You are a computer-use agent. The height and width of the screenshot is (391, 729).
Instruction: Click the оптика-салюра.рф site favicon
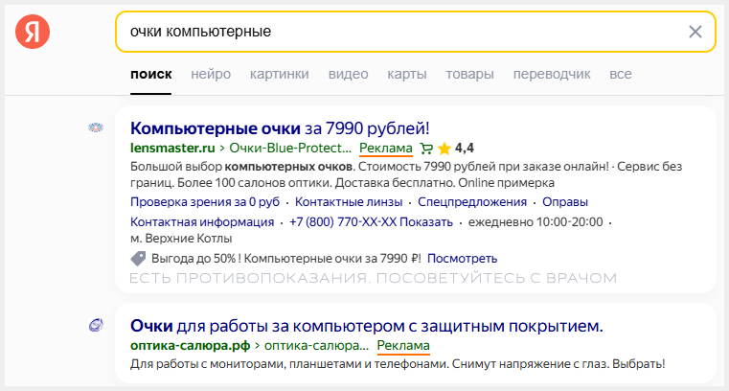[96, 326]
